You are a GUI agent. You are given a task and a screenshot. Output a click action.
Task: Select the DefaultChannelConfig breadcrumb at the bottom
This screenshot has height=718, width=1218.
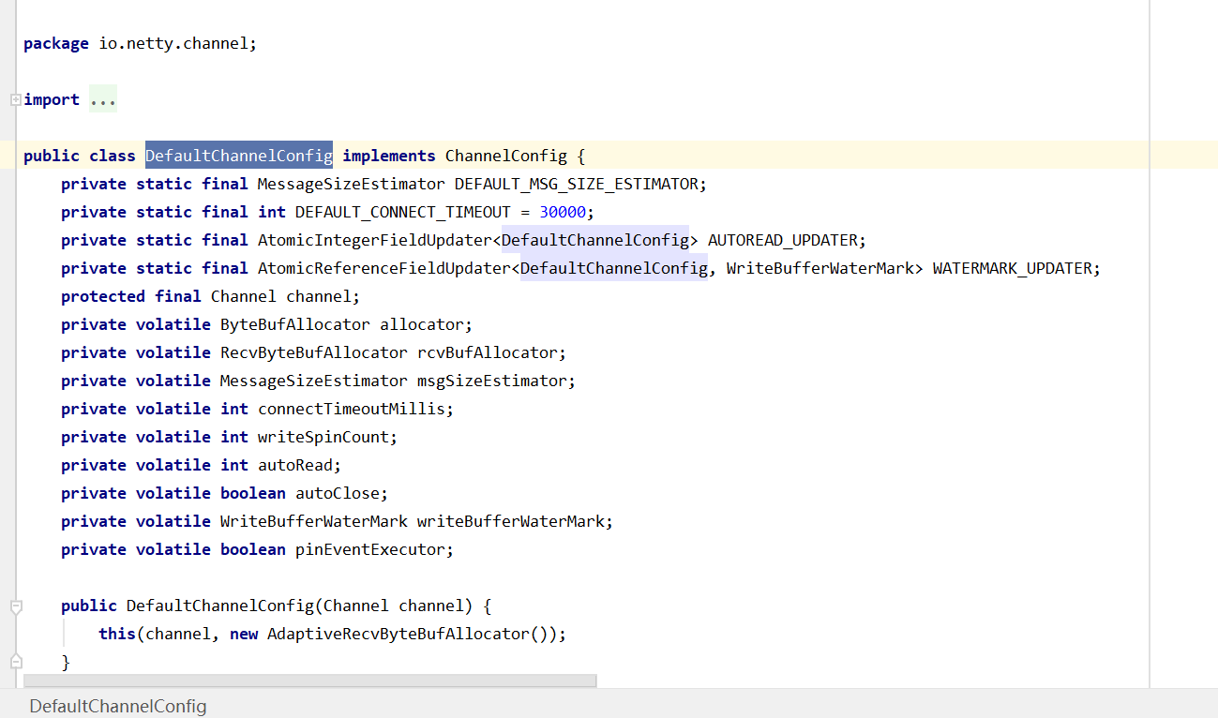tap(118, 706)
